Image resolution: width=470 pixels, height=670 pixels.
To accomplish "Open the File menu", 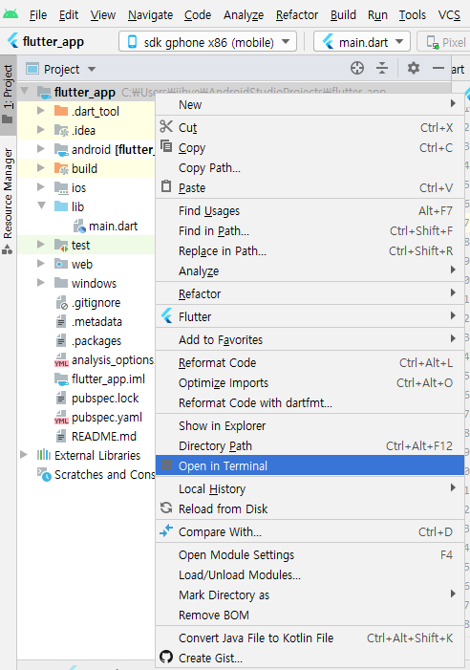I will pos(38,15).
